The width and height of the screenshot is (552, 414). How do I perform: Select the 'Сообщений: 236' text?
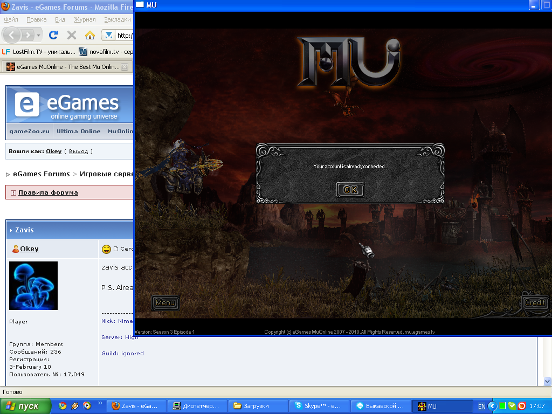pos(35,351)
